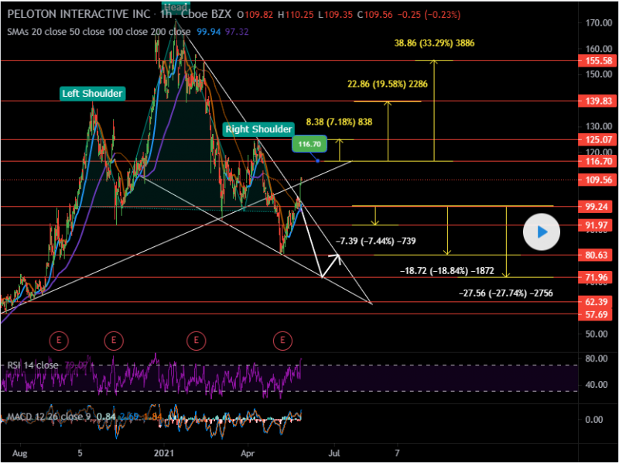Select the −27.56 (−27.74%) −2756 measurement label
Image resolution: width=619 pixels, height=463 pixels.
click(x=506, y=293)
